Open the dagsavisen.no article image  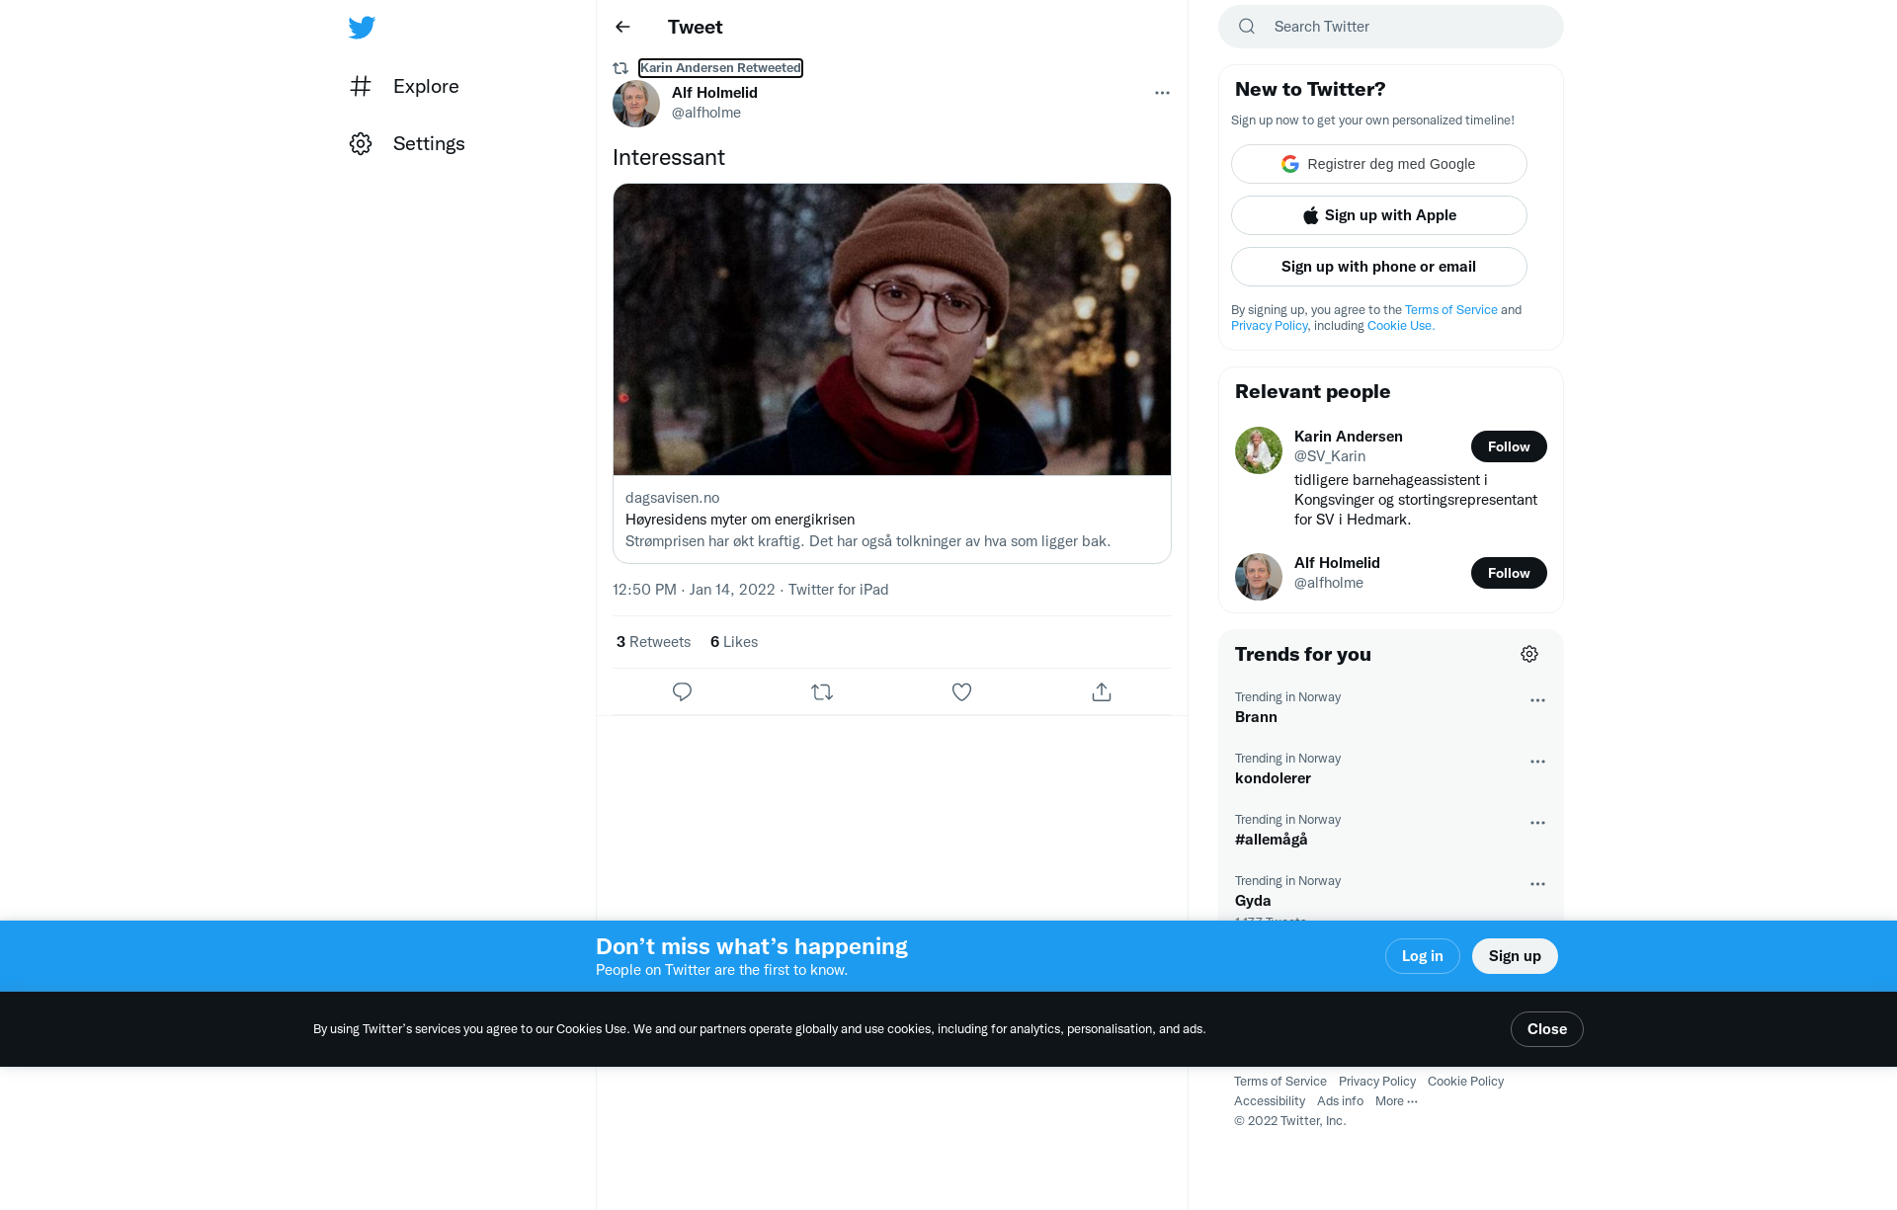pyautogui.click(x=891, y=329)
